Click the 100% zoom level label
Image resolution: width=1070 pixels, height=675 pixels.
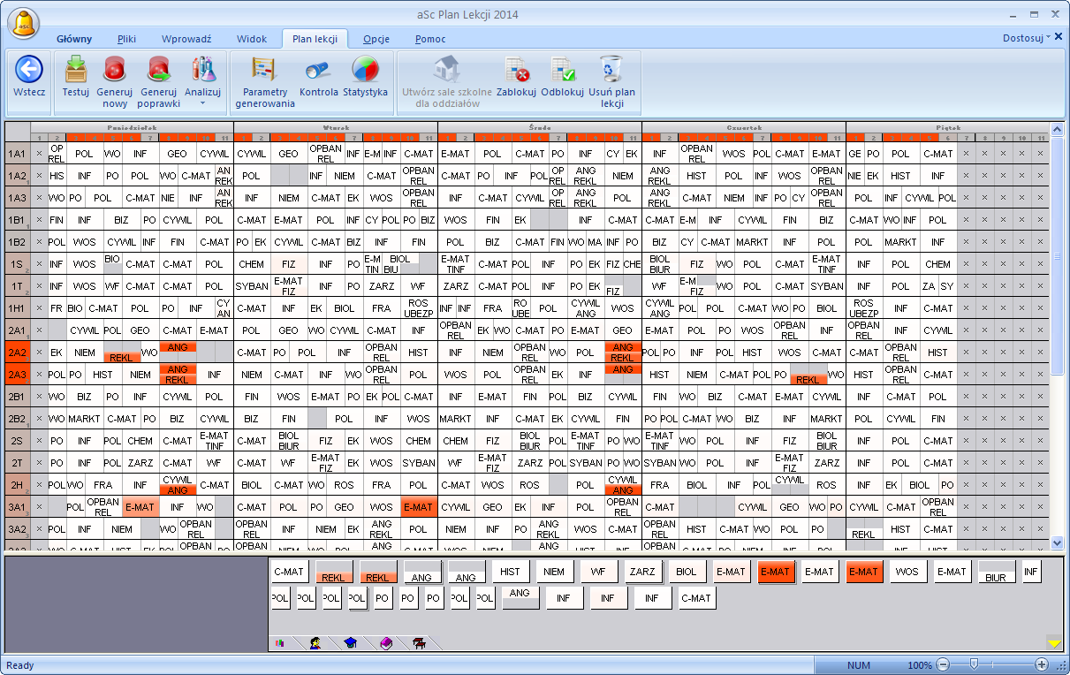[x=920, y=665]
